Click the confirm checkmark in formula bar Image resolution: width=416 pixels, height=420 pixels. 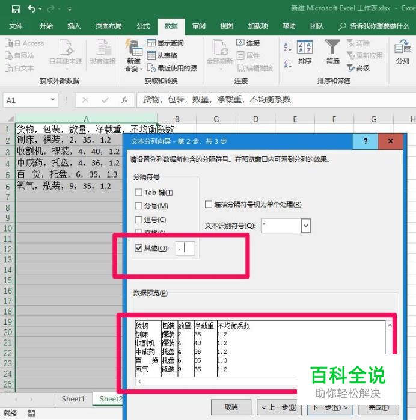105,100
